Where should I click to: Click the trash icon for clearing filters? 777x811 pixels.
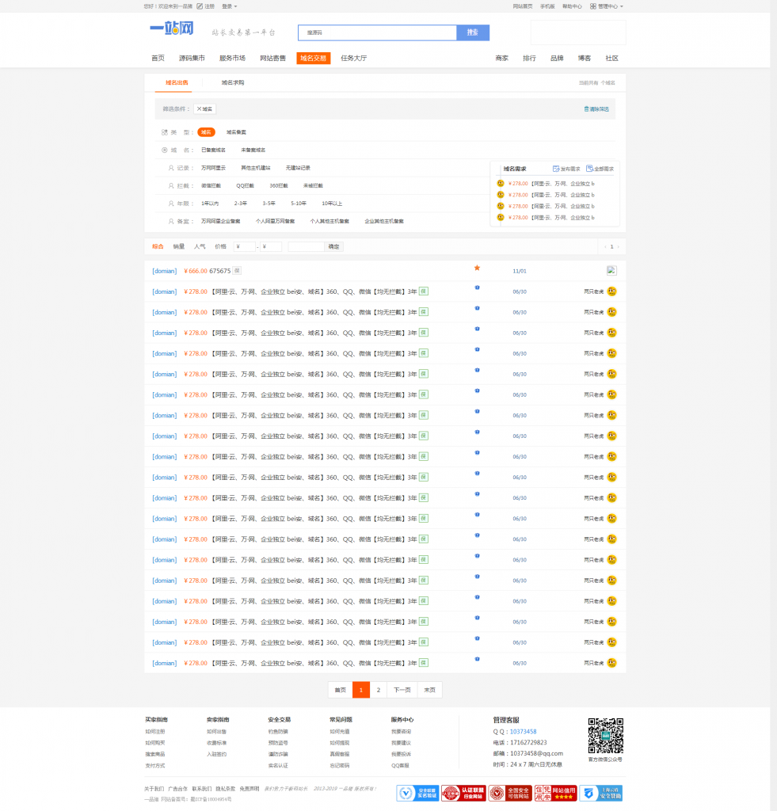pos(586,109)
